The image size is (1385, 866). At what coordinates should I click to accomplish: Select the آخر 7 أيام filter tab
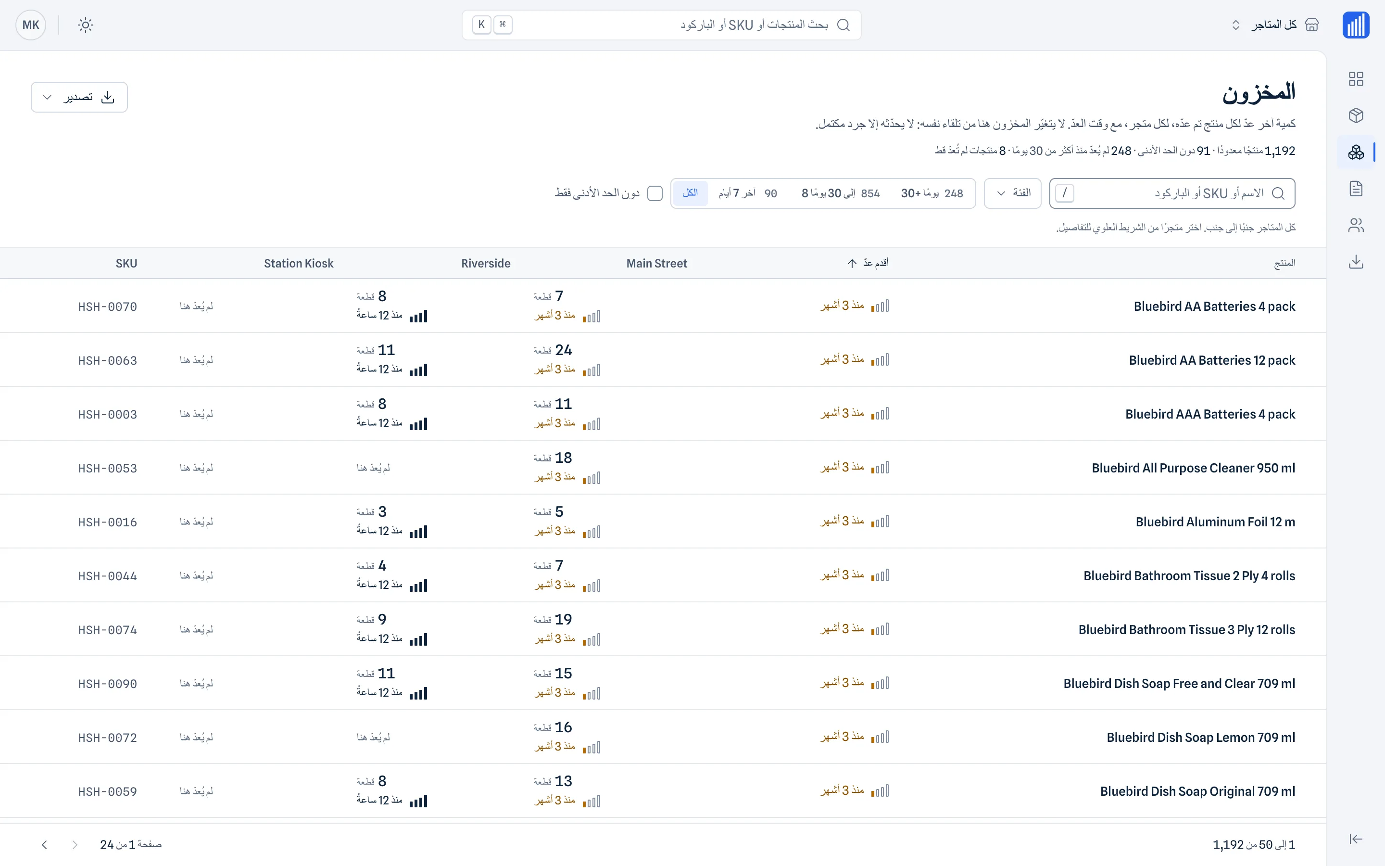(x=747, y=193)
